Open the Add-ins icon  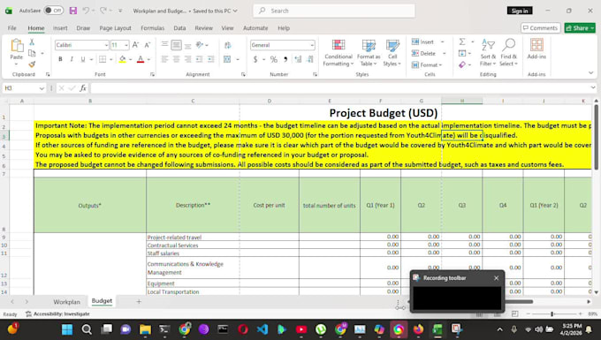(x=536, y=45)
